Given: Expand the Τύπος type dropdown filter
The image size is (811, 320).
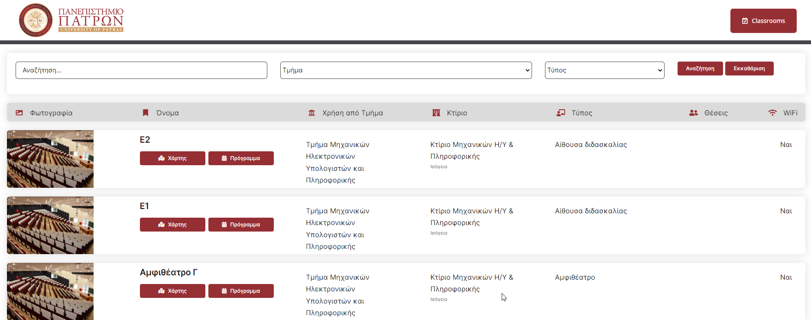Looking at the screenshot, I should [x=604, y=70].
